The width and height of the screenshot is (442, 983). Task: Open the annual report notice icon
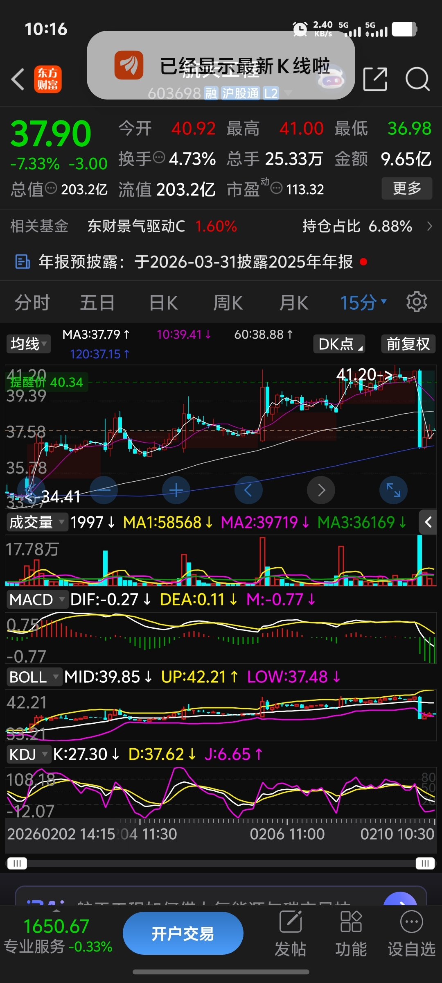22,261
